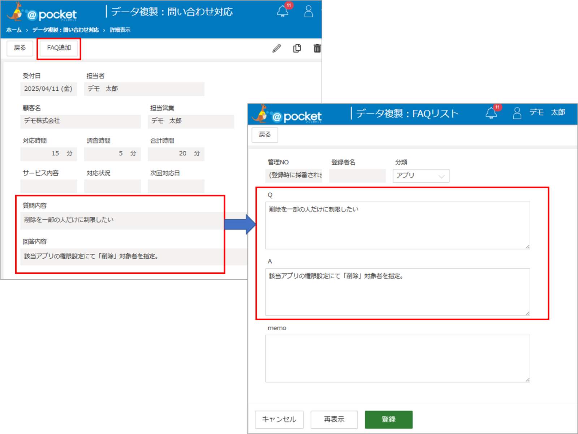The image size is (578, 434).
Task: Open notifications bell in left window
Action: pyautogui.click(x=283, y=11)
